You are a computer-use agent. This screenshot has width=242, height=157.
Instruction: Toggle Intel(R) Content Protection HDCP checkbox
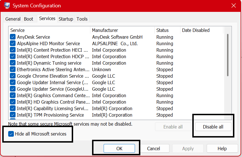[13, 56]
